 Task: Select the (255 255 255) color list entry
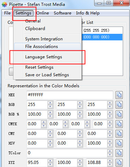click(102, 30)
